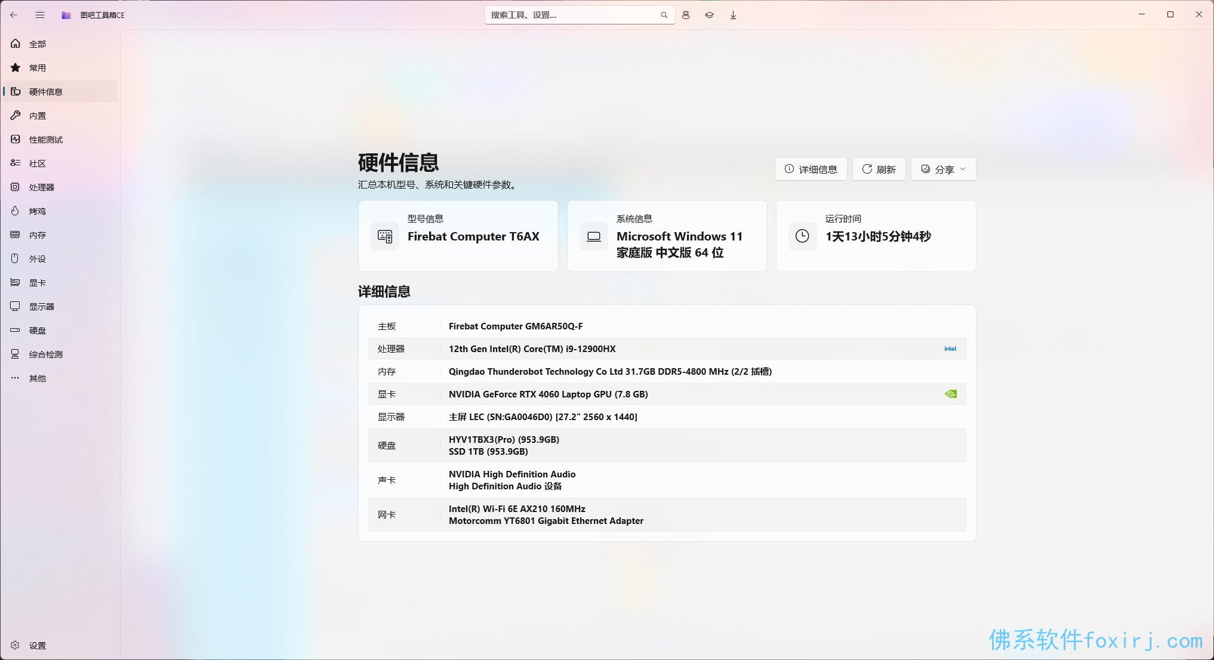
Task: Click the clock icon on uptime card
Action: tap(802, 236)
